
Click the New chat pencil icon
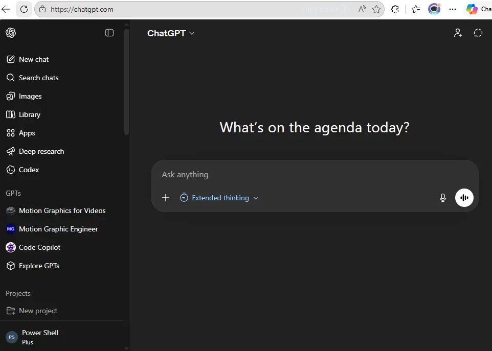pyautogui.click(x=11, y=59)
